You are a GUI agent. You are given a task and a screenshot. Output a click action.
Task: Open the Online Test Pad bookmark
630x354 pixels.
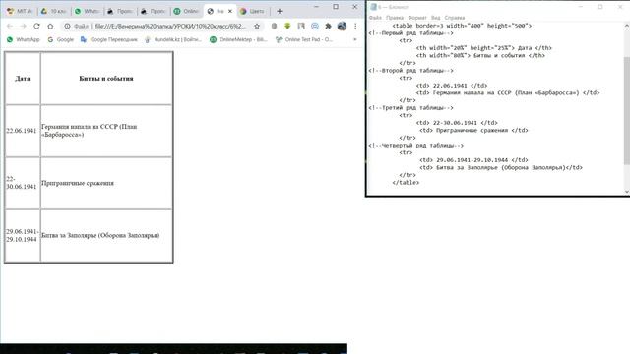click(x=304, y=39)
